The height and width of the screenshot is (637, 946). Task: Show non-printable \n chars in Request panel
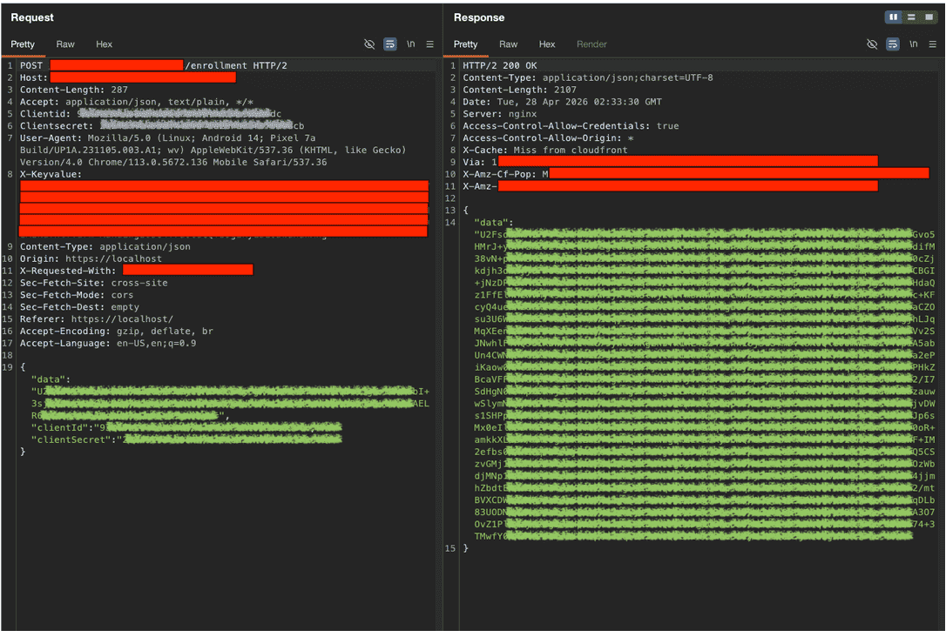point(411,44)
